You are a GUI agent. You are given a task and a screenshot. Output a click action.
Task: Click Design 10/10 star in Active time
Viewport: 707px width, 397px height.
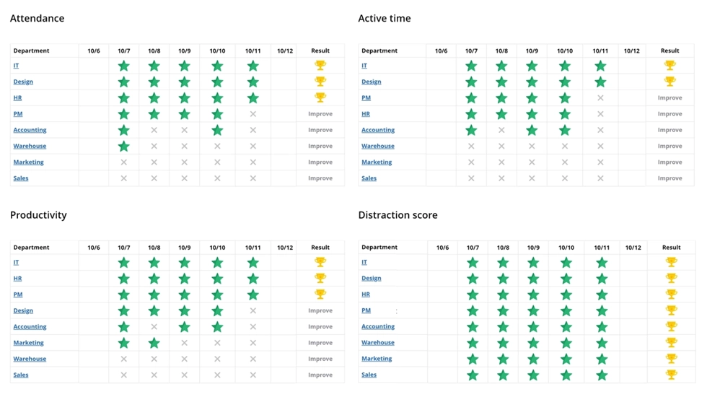(x=564, y=82)
